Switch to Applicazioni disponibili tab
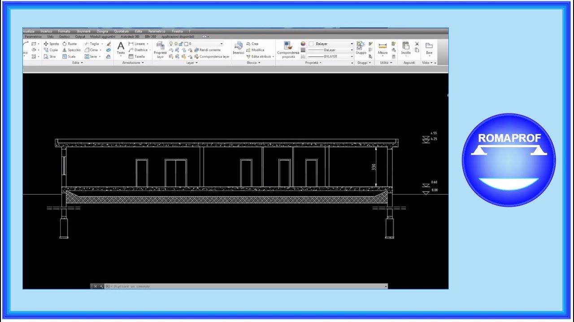This screenshot has height=322, width=574. coord(178,37)
